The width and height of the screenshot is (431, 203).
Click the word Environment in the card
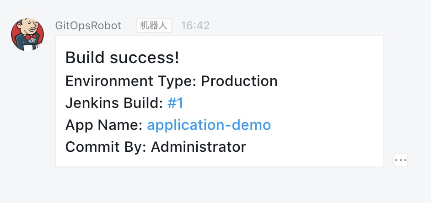[109, 81]
